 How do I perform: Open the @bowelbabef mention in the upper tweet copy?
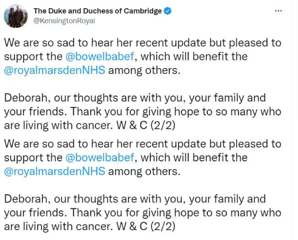100,57
